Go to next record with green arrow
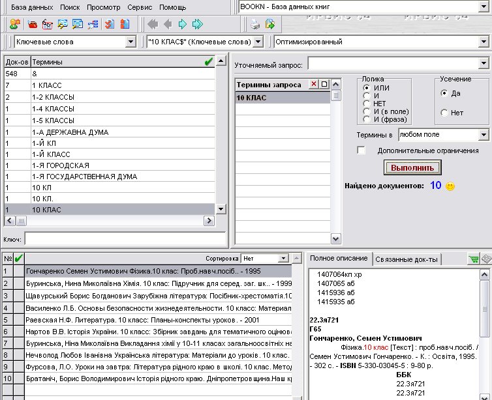The height and width of the screenshot is (400, 492). tap(182, 24)
